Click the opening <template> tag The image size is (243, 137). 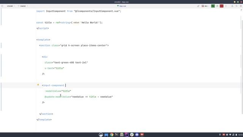click(43, 40)
